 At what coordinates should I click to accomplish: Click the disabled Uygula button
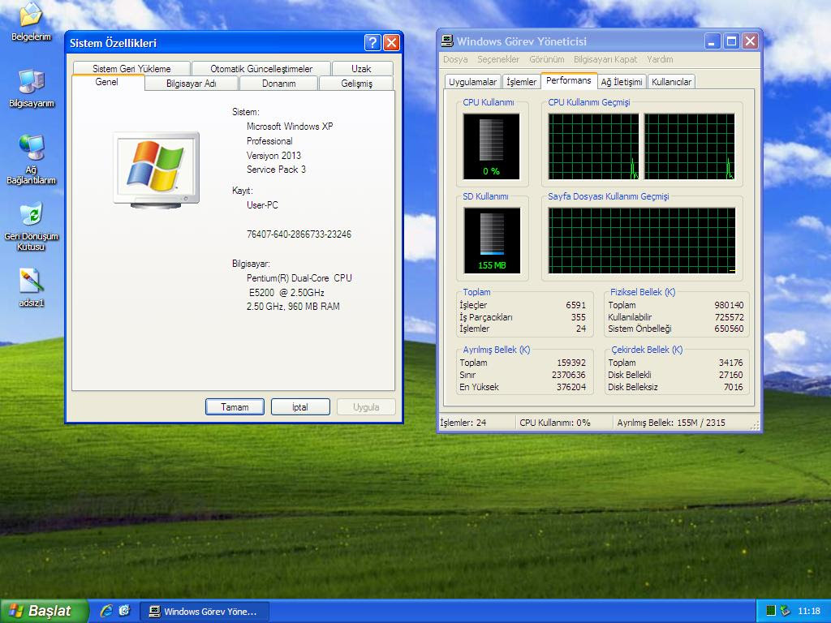366,407
